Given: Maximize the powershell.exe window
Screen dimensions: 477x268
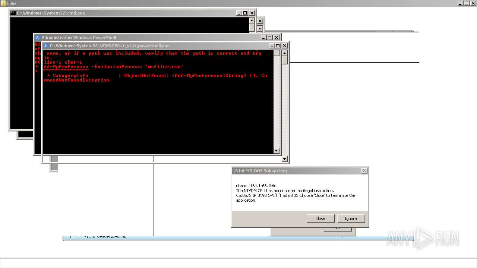Looking at the screenshot, I should click(x=278, y=46).
